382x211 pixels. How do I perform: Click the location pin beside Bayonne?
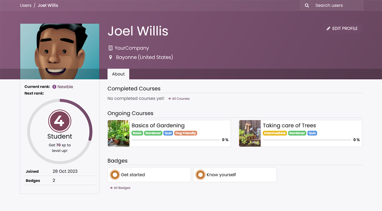111,57
